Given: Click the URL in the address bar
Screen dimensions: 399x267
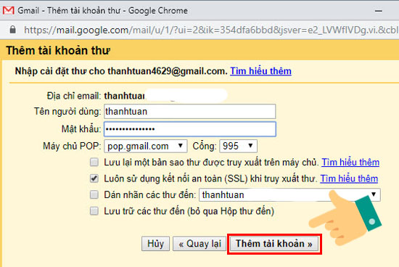Looking at the screenshot, I should (x=211, y=30).
